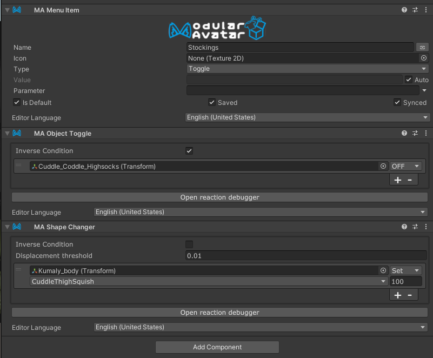Screen dimensions: 433x358
Task: Add entry with plus in Shape Changer list
Action: click(x=398, y=295)
